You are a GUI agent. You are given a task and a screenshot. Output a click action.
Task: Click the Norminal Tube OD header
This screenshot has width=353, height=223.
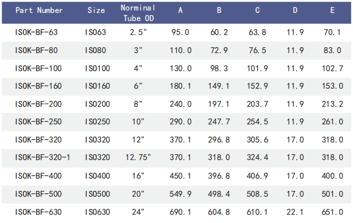tap(138, 13)
